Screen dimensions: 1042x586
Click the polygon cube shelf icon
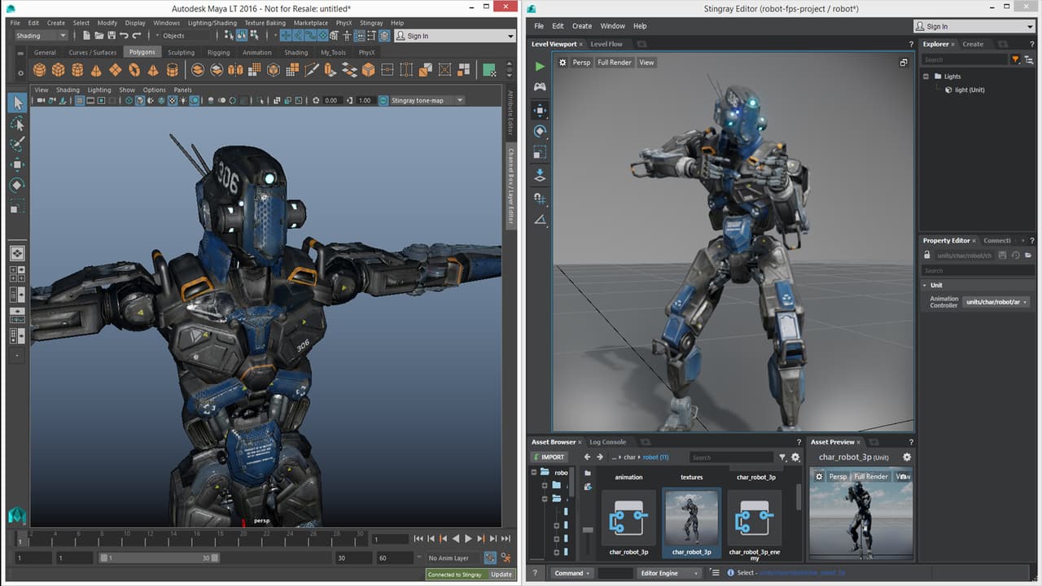tap(59, 70)
